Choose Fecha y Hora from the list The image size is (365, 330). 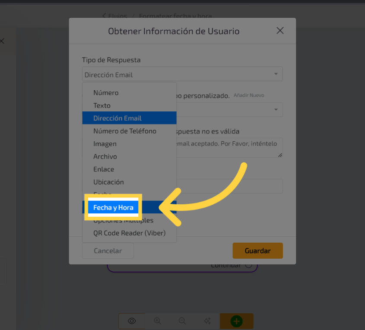113,208
